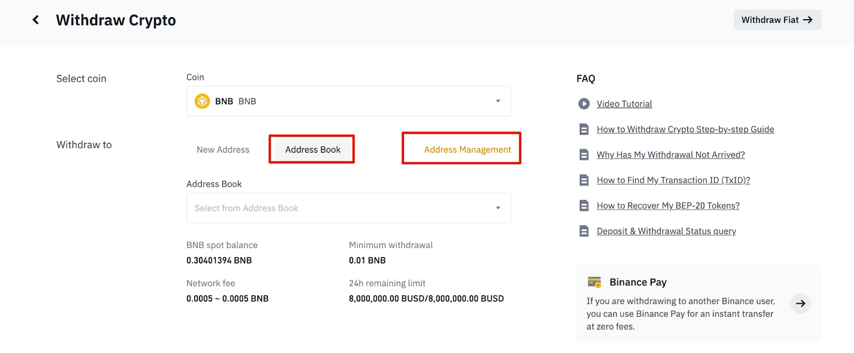Open Withdraw Fiat page
This screenshot has width=854, height=353.
[x=778, y=20]
